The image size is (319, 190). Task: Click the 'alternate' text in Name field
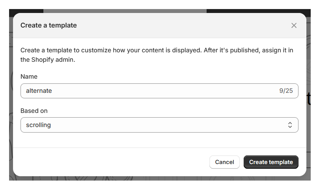[39, 91]
